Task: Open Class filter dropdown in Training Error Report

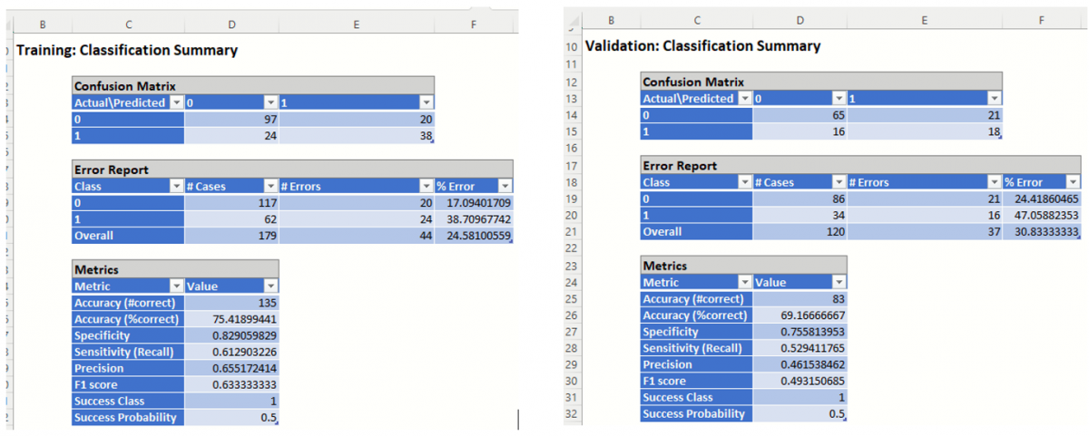Action: coord(176,187)
